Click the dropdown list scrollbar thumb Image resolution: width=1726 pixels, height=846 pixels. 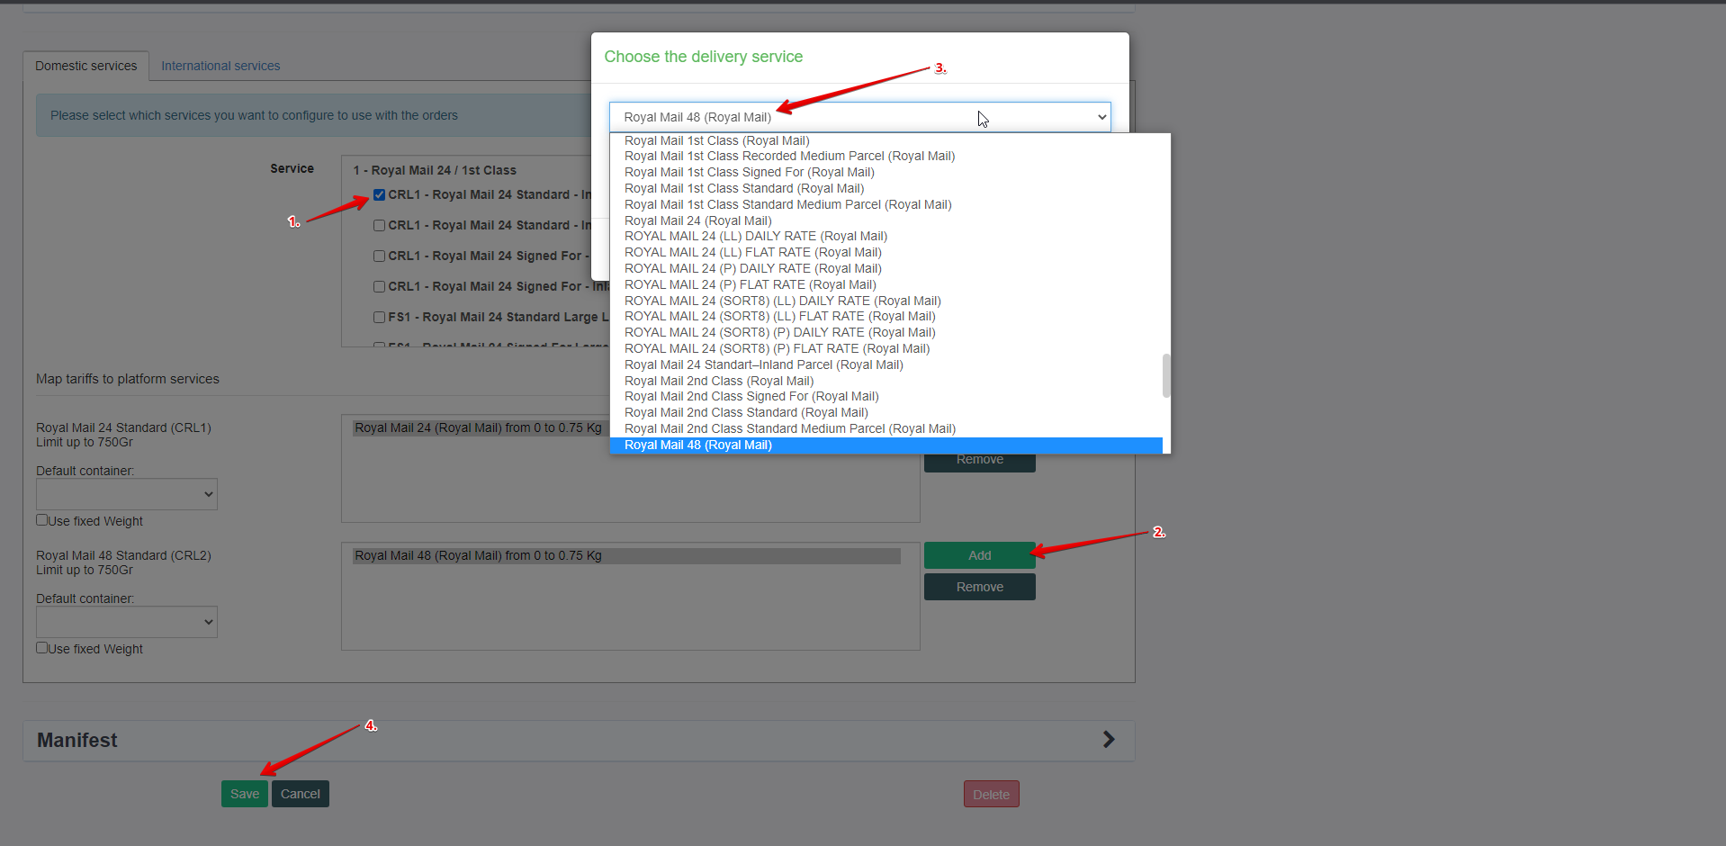click(x=1166, y=375)
